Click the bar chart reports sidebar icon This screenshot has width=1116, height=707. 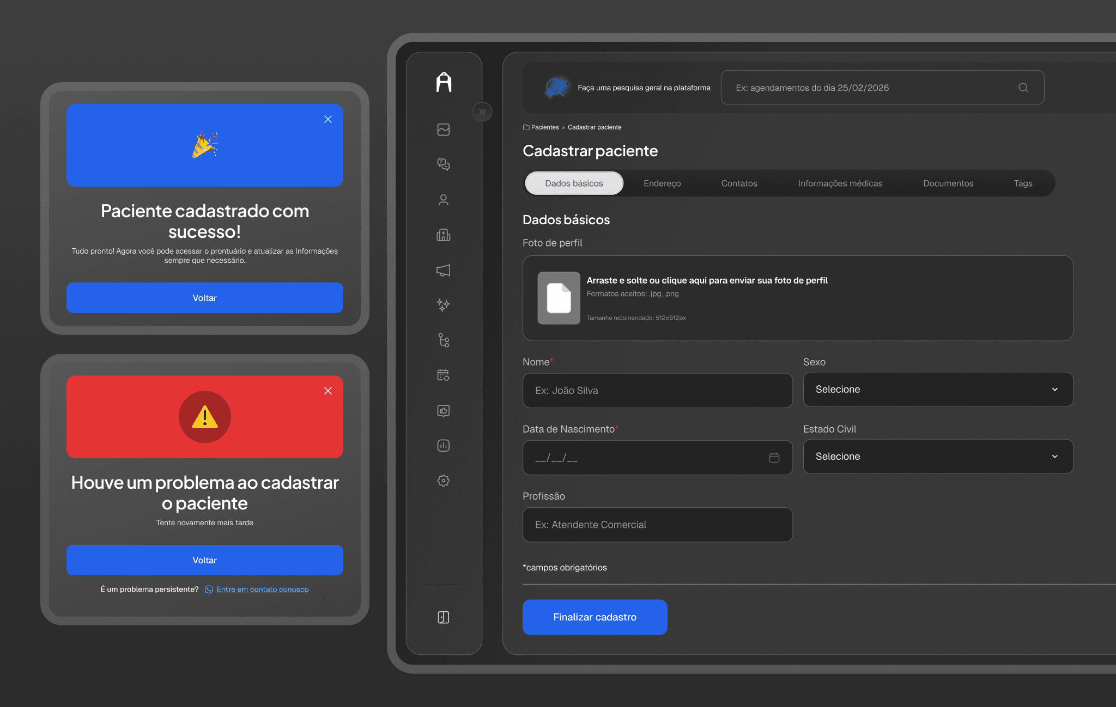click(444, 446)
